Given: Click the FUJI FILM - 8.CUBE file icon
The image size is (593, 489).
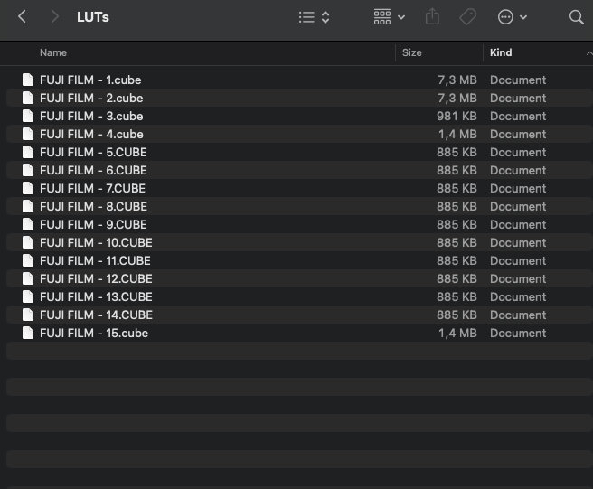Looking at the screenshot, I should pyautogui.click(x=28, y=206).
